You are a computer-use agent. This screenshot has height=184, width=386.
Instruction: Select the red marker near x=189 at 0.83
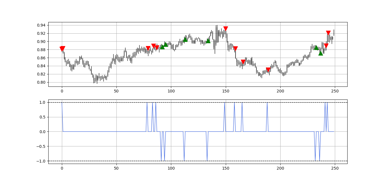pyautogui.click(x=268, y=70)
